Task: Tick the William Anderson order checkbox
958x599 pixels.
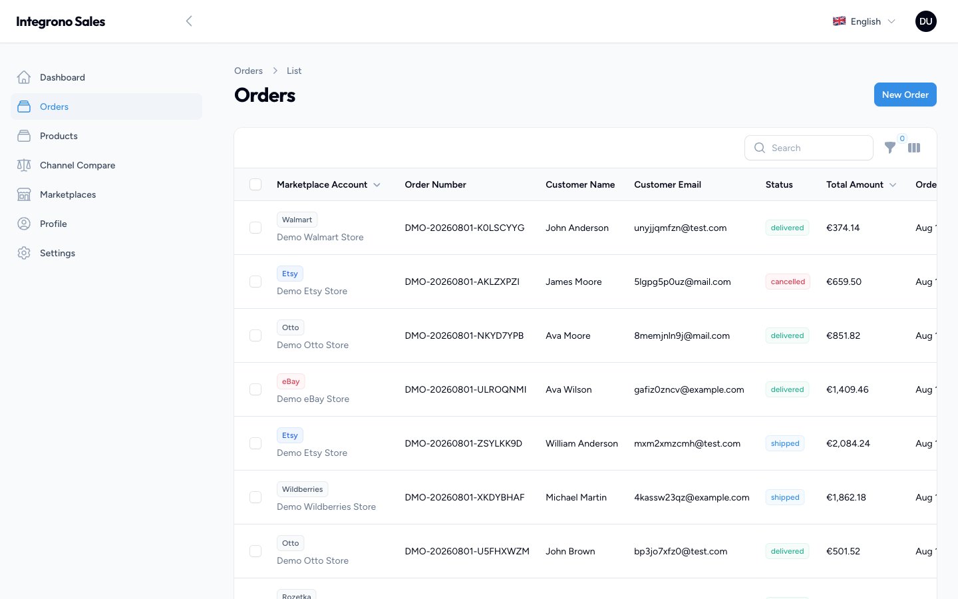Action: (x=255, y=443)
